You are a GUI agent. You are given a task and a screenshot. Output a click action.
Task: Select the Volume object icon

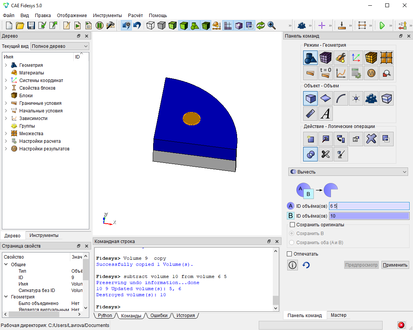click(310, 98)
